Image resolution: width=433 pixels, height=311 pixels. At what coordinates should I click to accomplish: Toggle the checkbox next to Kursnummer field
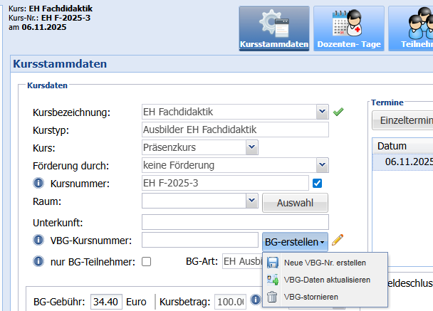(318, 184)
